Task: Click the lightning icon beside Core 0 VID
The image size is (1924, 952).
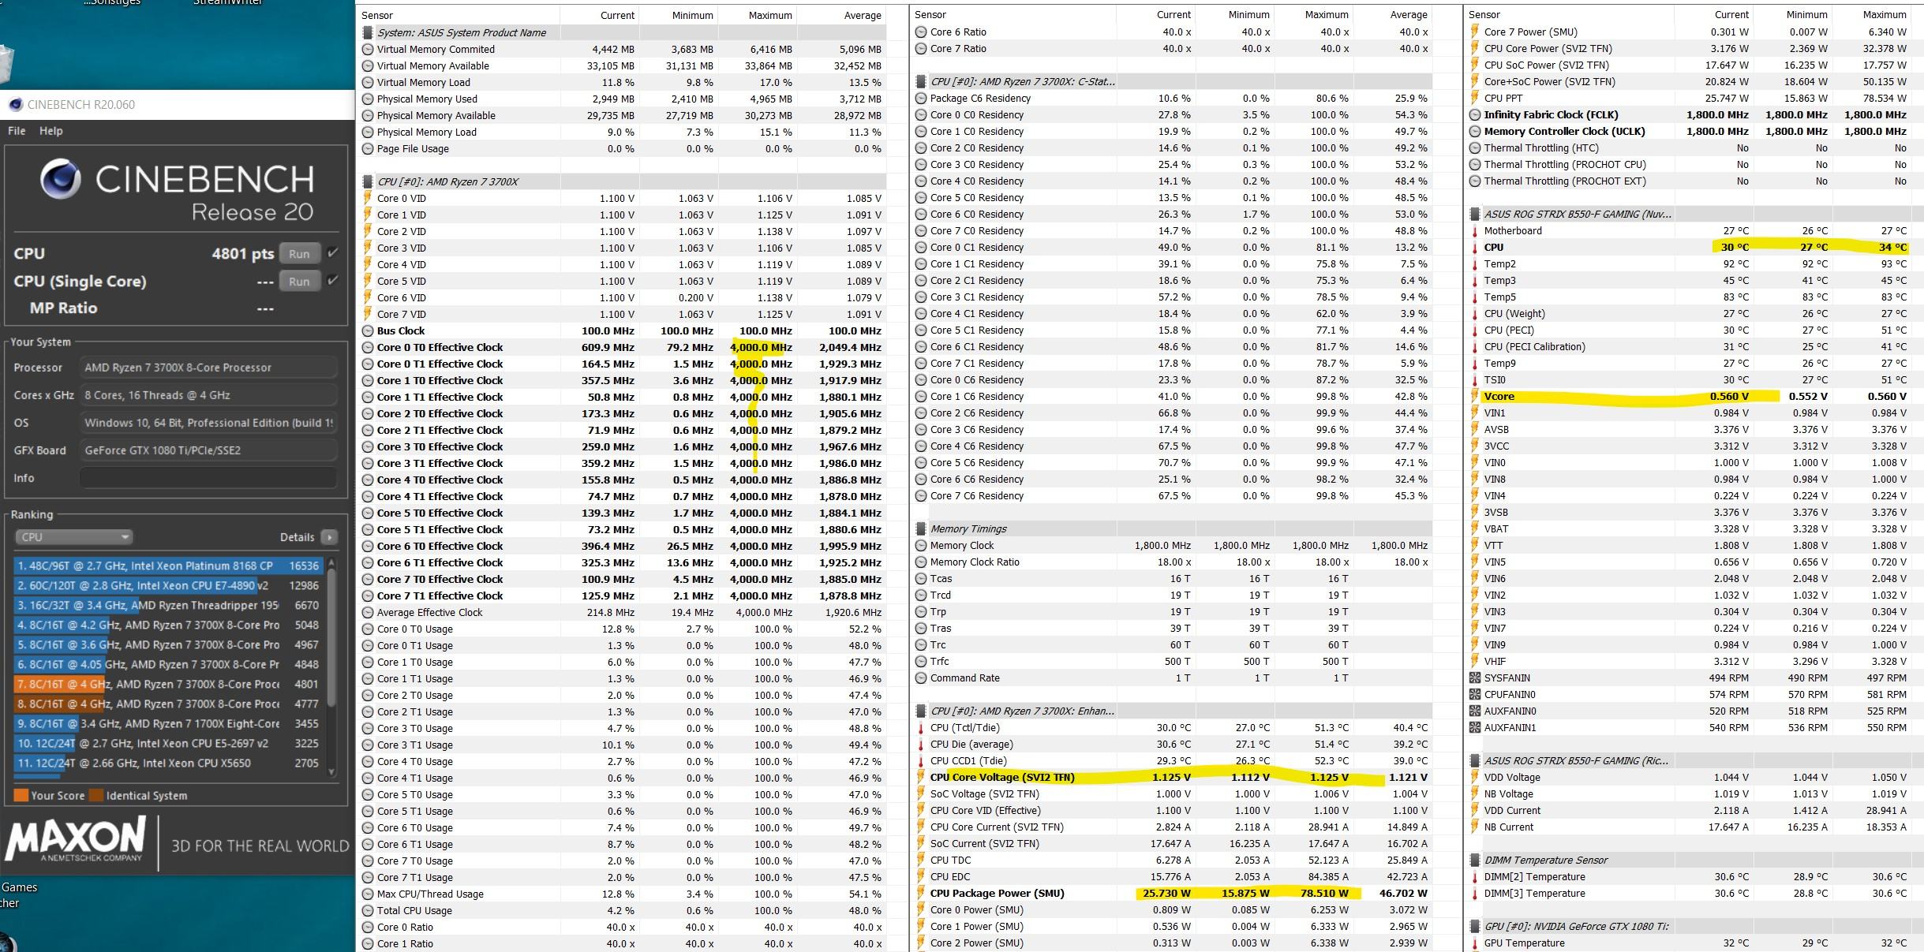Action: pos(367,198)
